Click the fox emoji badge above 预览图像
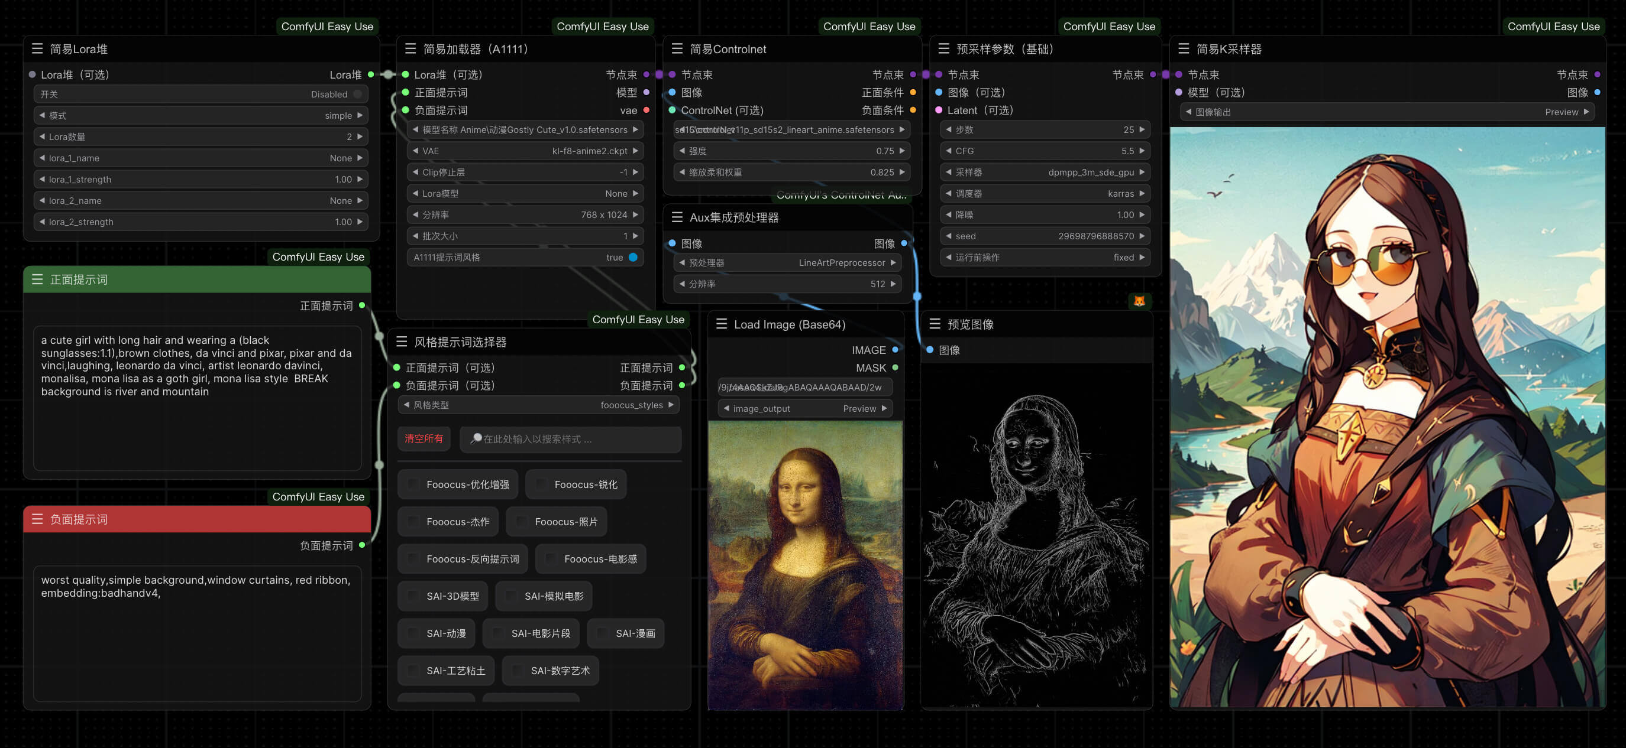Viewport: 1626px width, 748px height. [x=1139, y=301]
